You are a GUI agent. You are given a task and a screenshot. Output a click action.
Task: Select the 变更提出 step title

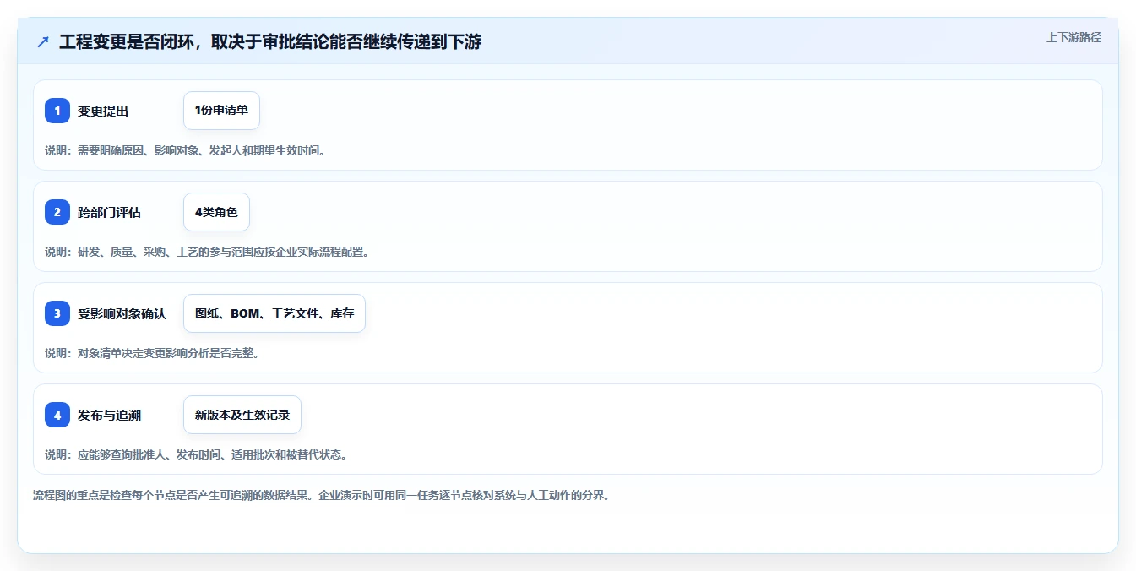click(x=103, y=111)
